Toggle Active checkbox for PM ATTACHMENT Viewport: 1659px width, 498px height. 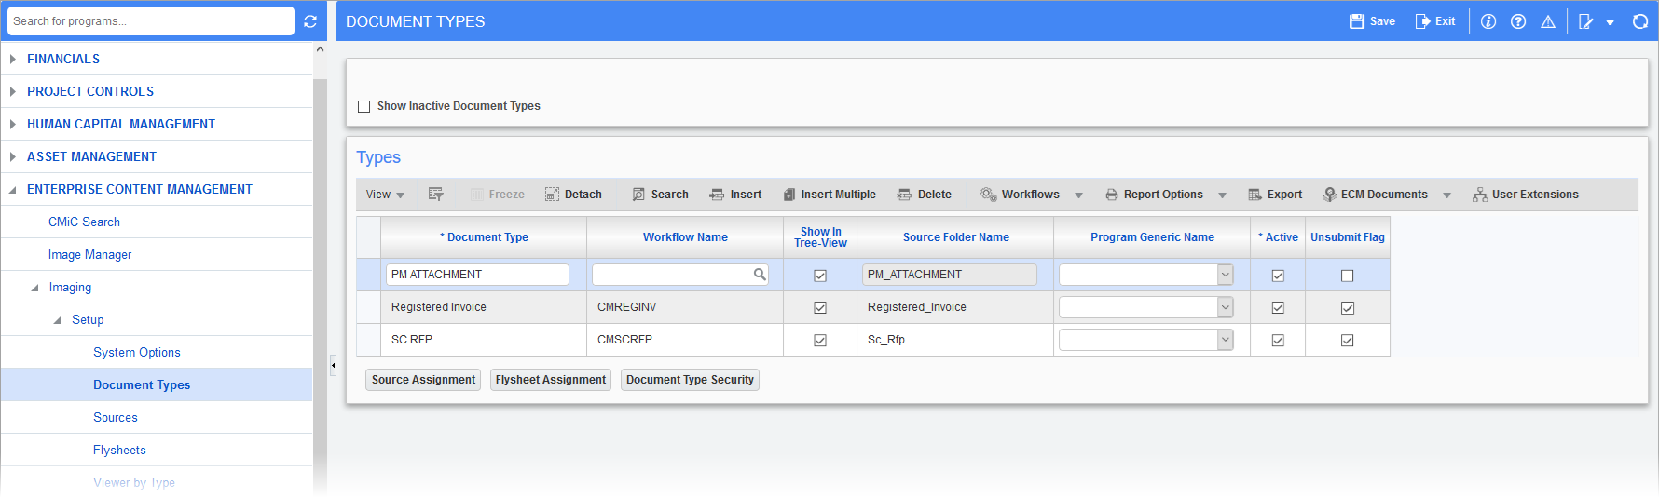click(1278, 276)
